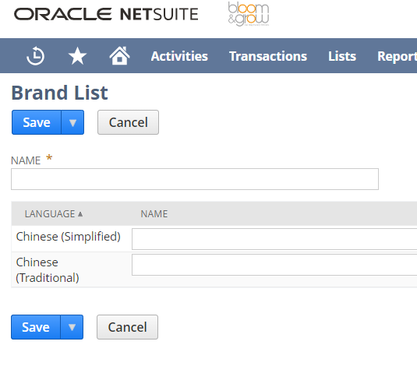
Task: Click the Chinese (Simplified) name field
Action: coord(274,239)
